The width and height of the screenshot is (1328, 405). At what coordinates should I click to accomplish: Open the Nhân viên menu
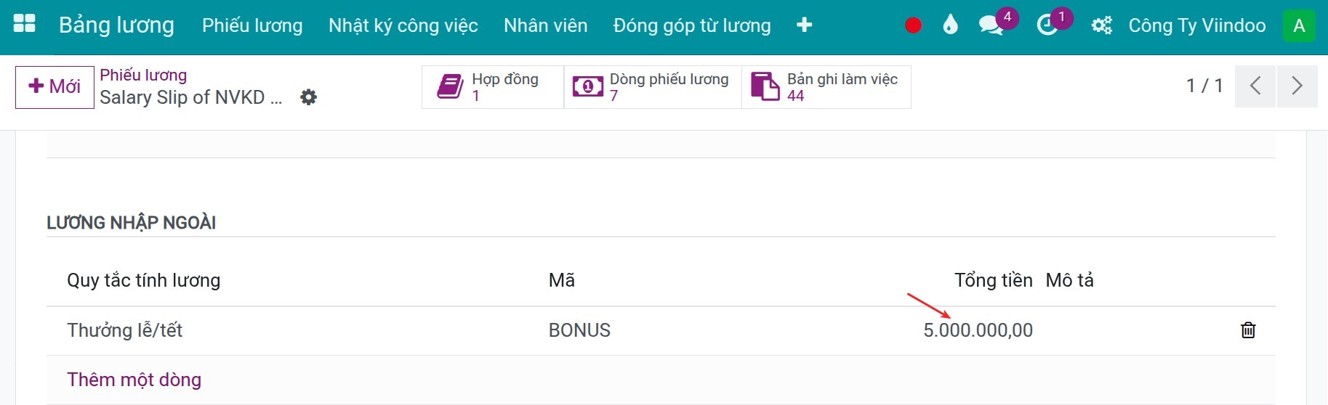545,26
